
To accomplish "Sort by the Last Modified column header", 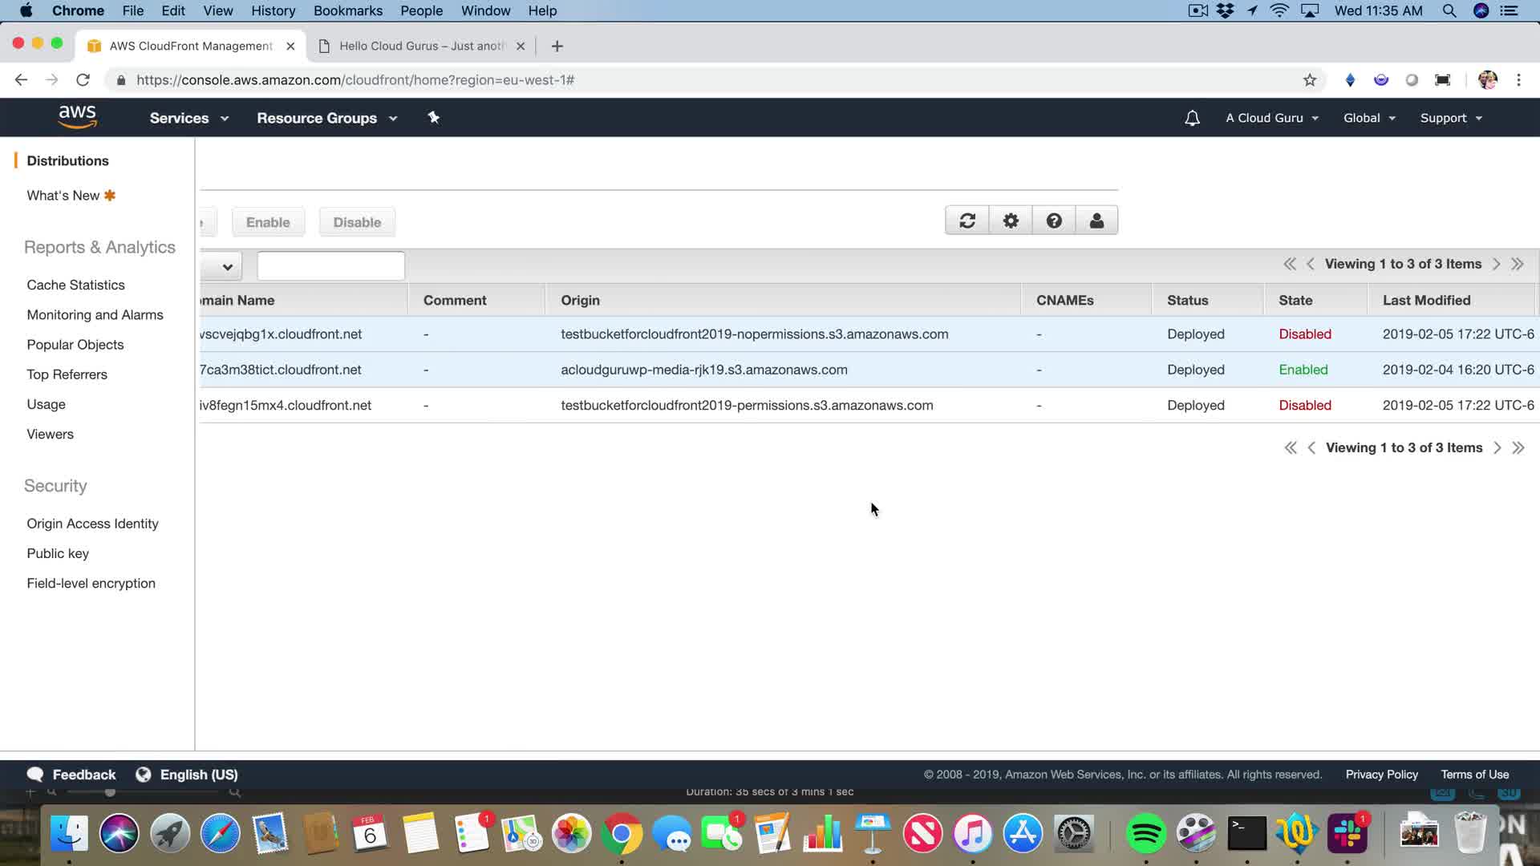I will point(1426,300).
